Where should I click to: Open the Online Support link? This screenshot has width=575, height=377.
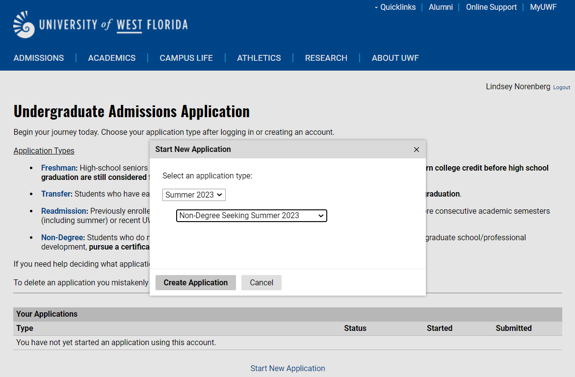coord(492,7)
